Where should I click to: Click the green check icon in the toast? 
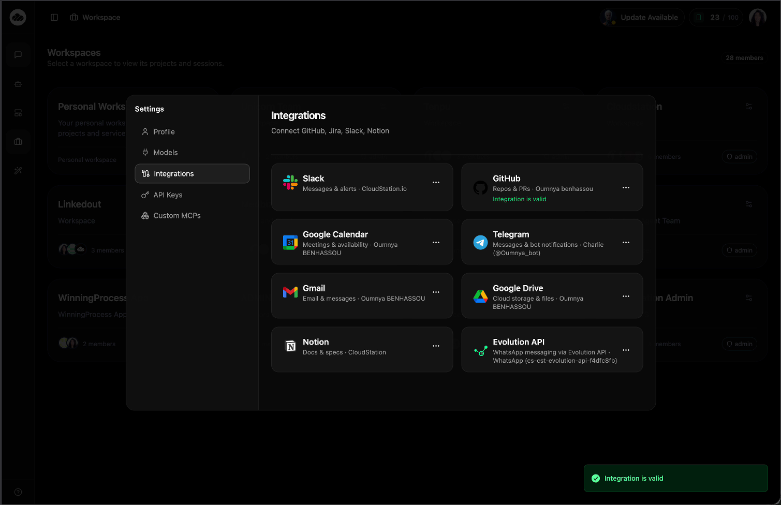pyautogui.click(x=596, y=479)
